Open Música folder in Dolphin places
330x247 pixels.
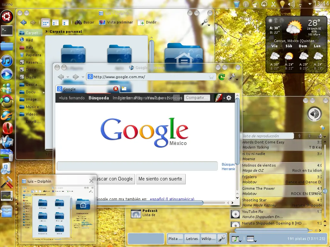pyautogui.click(x=30, y=107)
